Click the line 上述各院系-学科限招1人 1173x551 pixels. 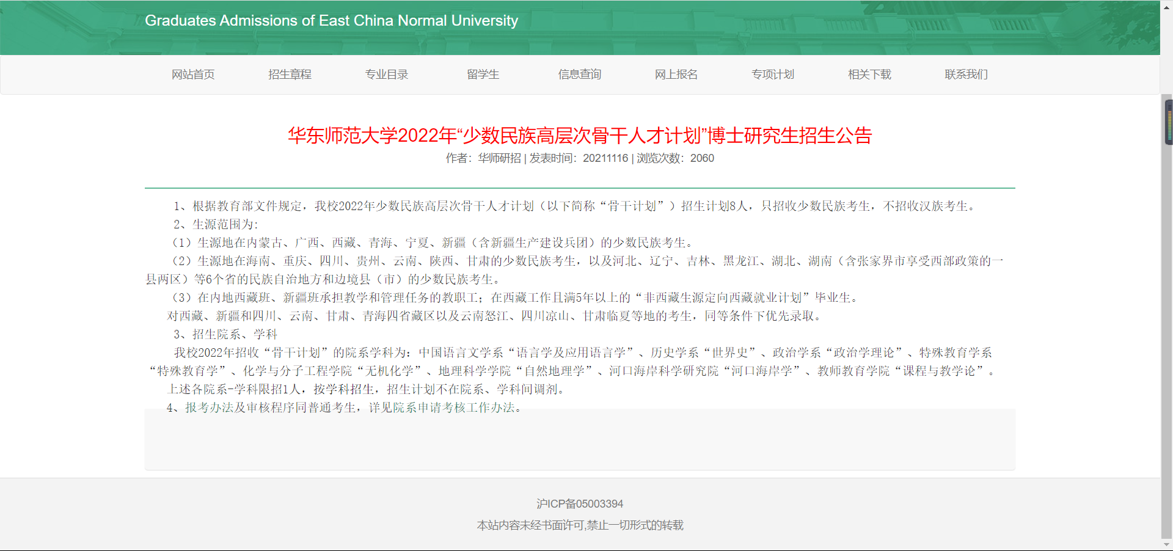click(368, 390)
